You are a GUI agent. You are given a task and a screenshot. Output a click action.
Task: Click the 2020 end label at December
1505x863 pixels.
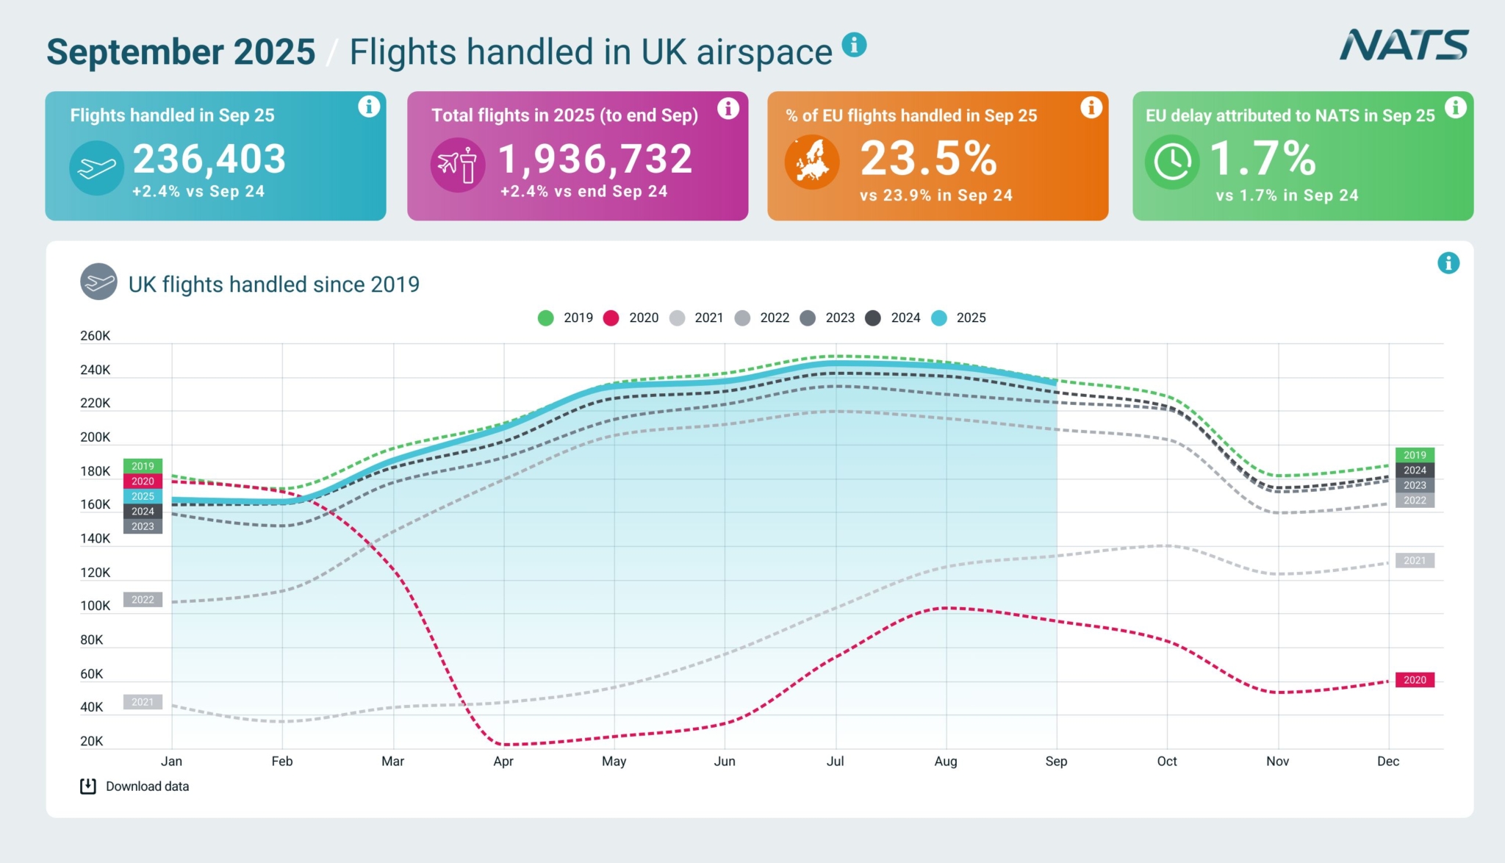tap(1415, 680)
